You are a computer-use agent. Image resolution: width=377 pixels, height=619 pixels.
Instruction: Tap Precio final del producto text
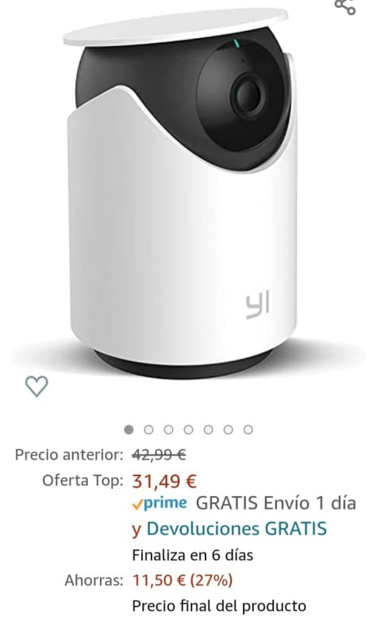[219, 606]
